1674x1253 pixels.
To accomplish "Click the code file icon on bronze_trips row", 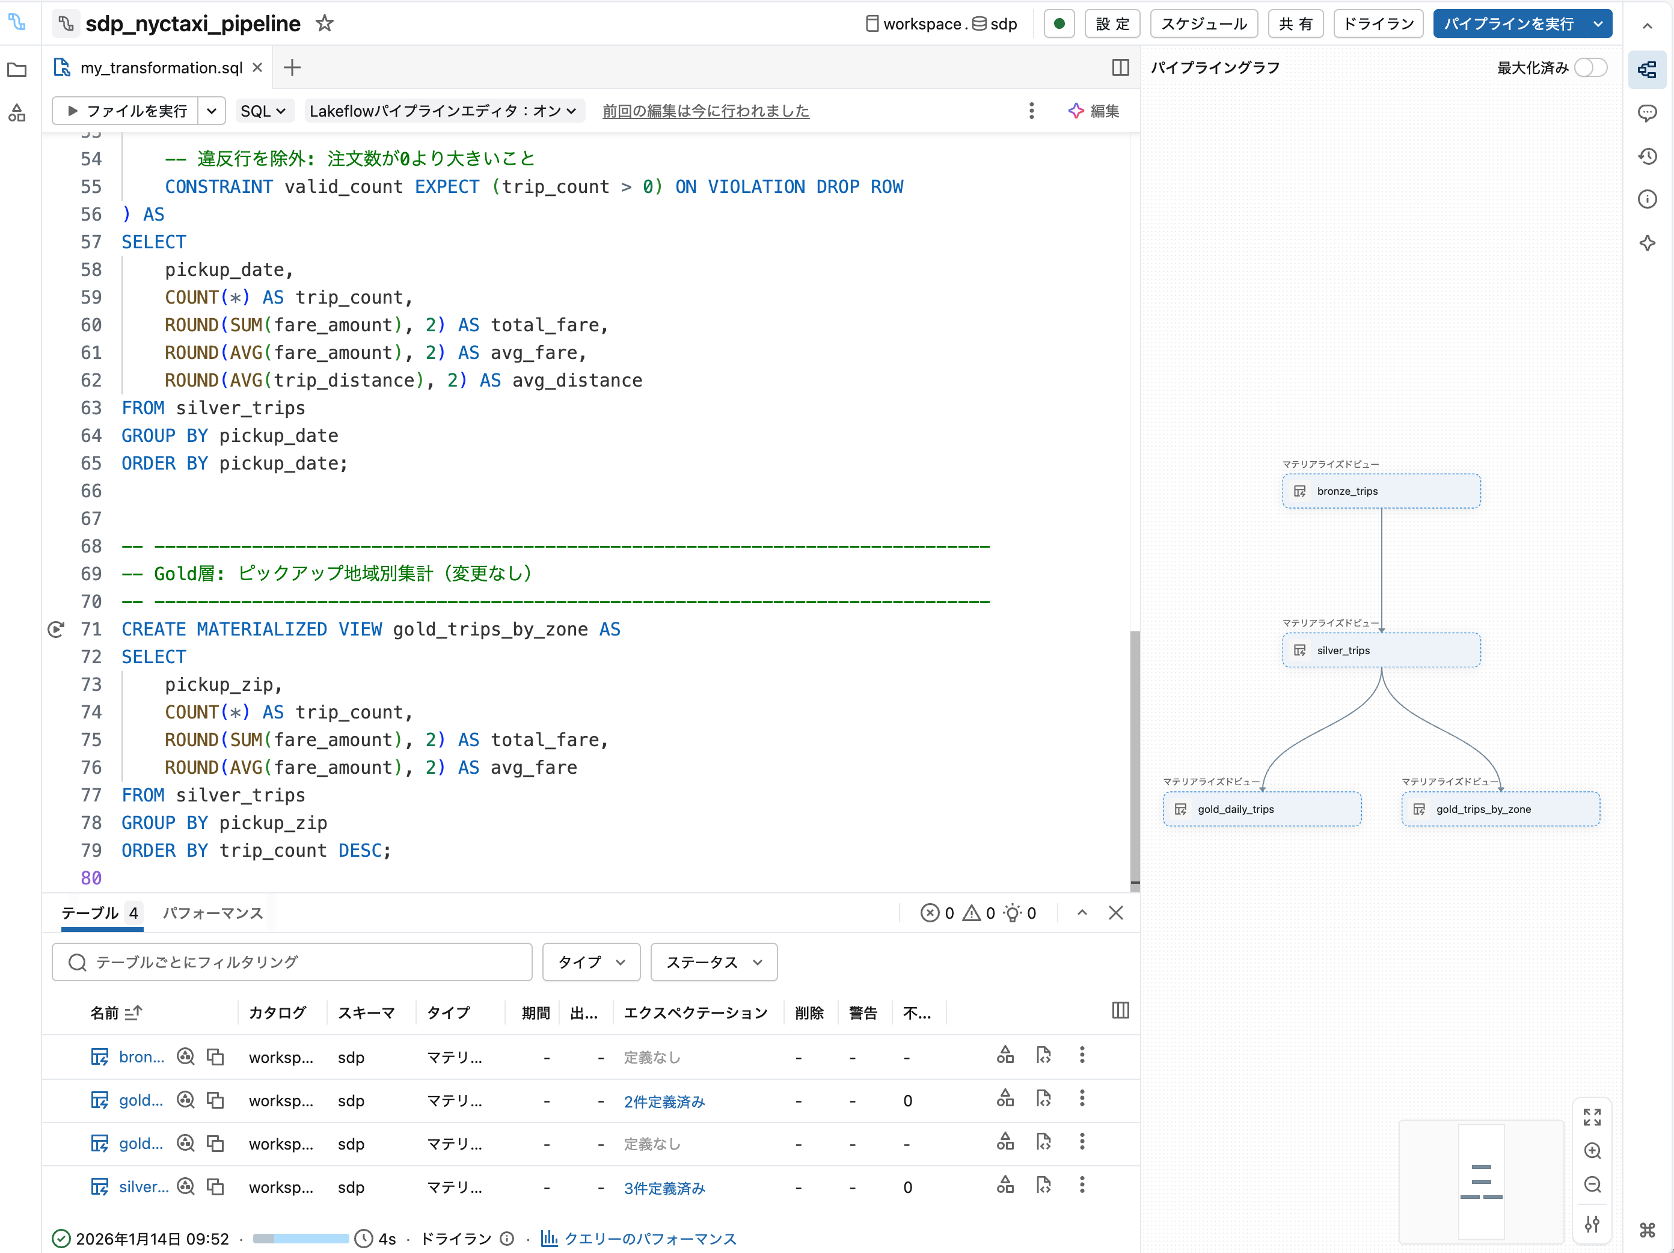I will pos(1044,1055).
